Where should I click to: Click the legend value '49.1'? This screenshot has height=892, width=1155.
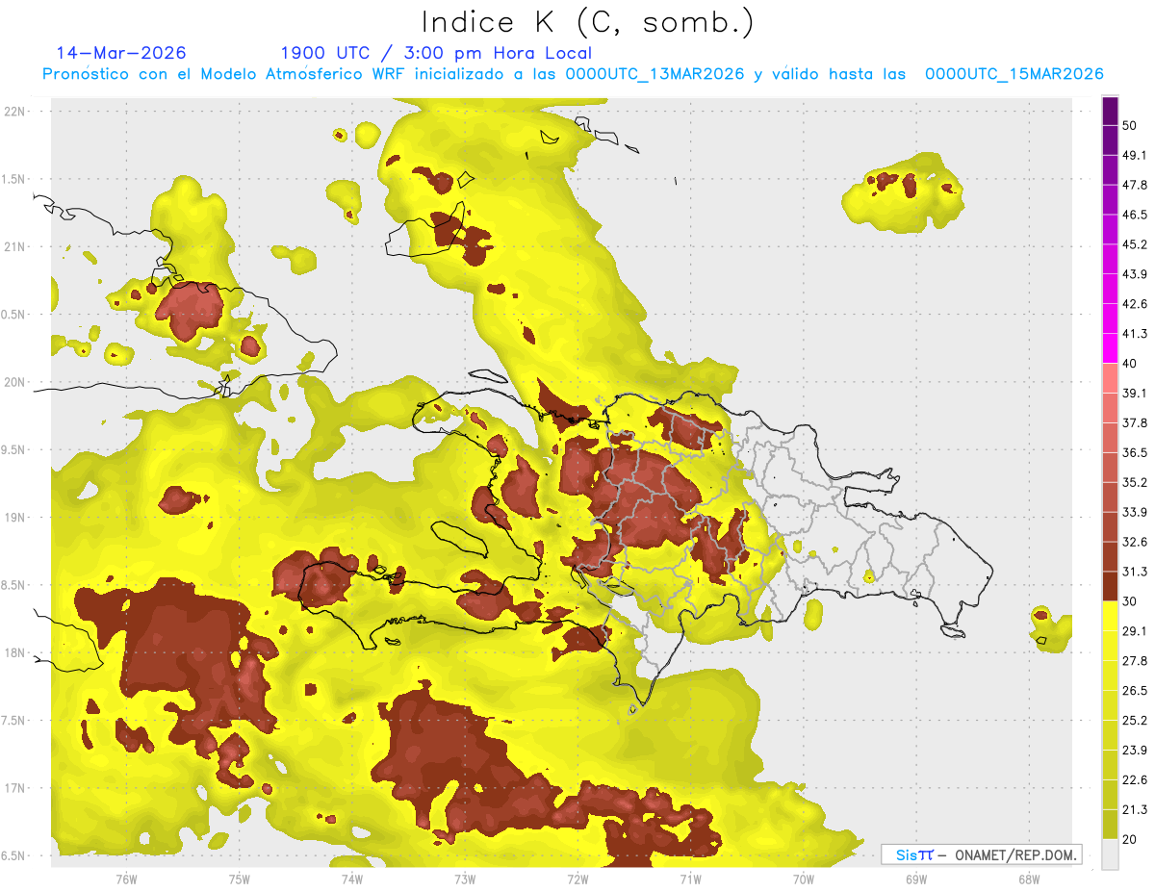pyautogui.click(x=1135, y=155)
